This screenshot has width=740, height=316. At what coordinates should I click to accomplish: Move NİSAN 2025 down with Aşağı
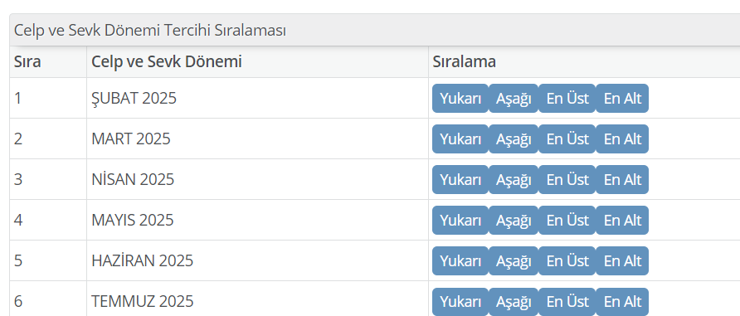pos(514,179)
